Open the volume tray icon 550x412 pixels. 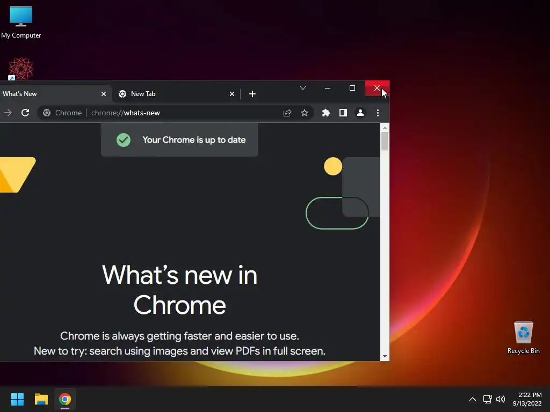(x=501, y=399)
